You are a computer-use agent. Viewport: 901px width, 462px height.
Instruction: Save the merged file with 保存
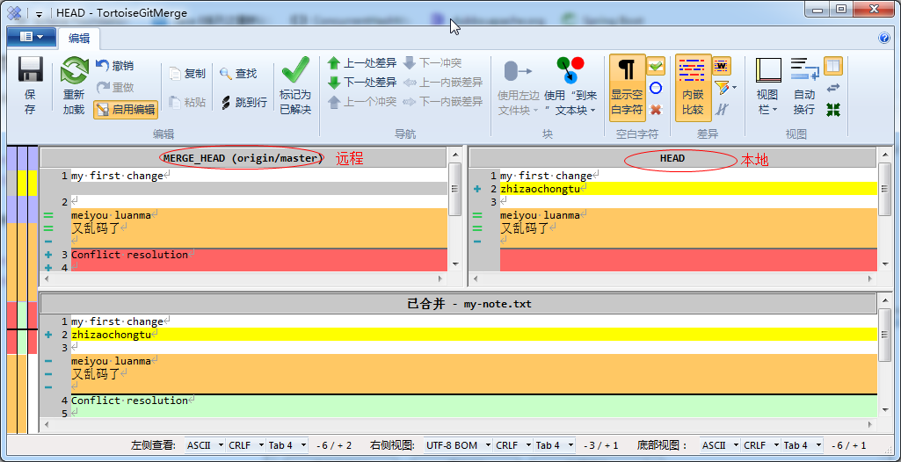(x=30, y=86)
